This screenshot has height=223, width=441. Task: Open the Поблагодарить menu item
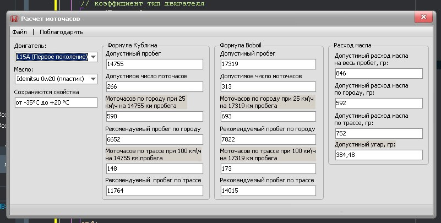tap(61, 32)
